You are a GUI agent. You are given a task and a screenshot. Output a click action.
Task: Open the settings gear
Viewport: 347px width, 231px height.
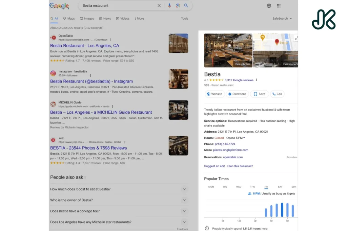(x=269, y=6)
